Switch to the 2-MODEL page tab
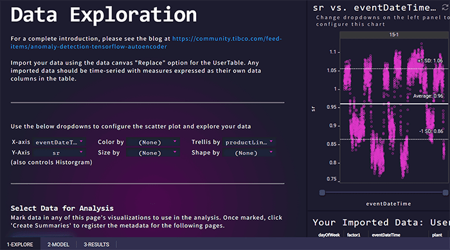This screenshot has height=250, width=450. pyautogui.click(x=59, y=245)
